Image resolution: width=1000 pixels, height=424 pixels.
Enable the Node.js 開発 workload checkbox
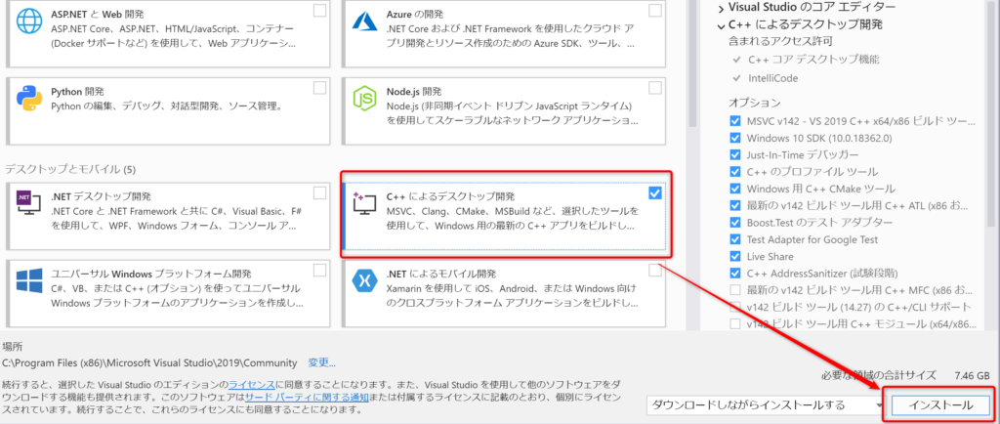pos(655,87)
